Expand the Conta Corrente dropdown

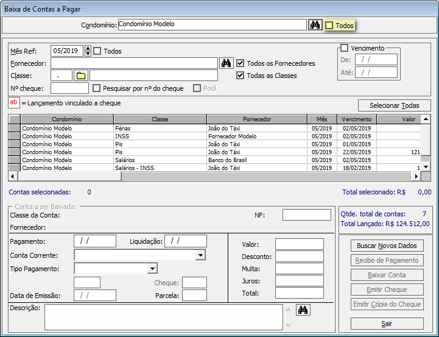(200, 255)
